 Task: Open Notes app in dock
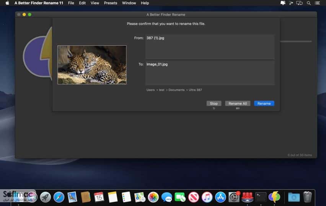(x=113, y=197)
